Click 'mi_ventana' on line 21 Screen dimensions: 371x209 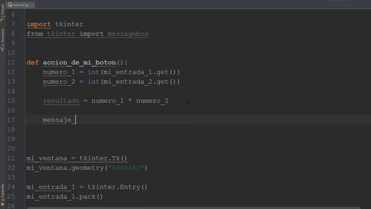46,158
